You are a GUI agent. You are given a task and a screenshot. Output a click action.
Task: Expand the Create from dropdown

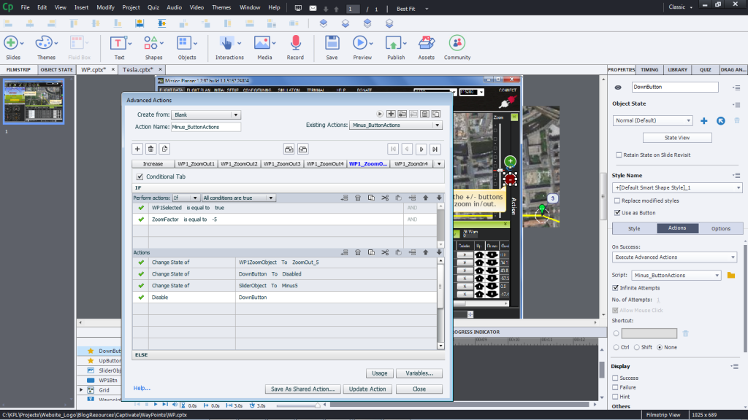click(x=205, y=114)
